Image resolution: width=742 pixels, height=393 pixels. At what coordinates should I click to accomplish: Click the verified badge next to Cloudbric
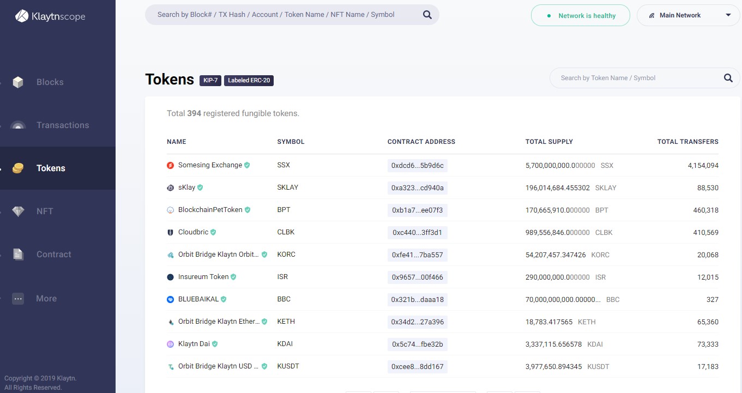(x=213, y=232)
